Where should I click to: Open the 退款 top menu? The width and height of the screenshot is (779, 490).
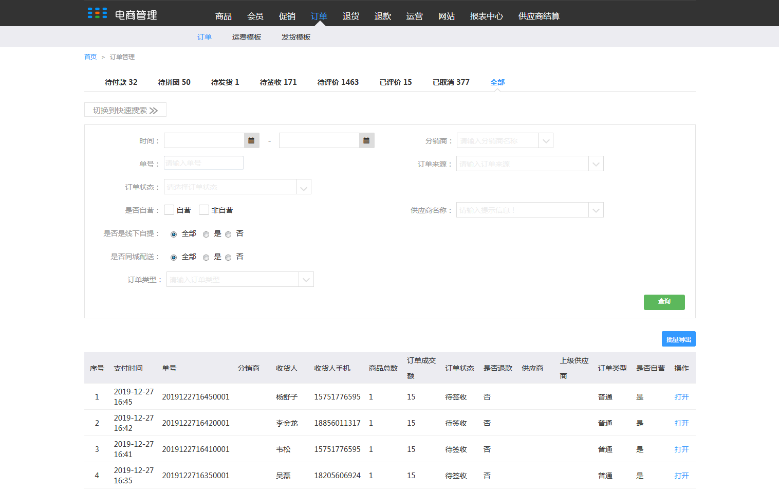(x=383, y=16)
